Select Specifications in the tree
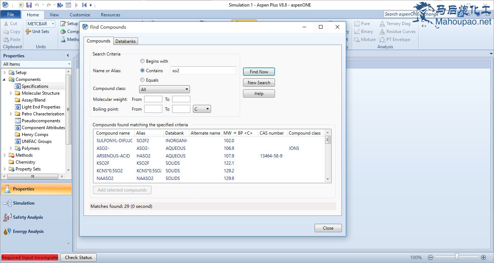 tap(35, 86)
